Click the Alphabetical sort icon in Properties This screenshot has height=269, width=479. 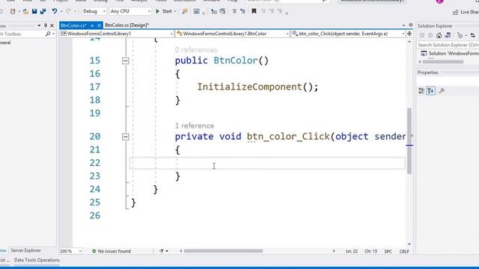coord(431,90)
